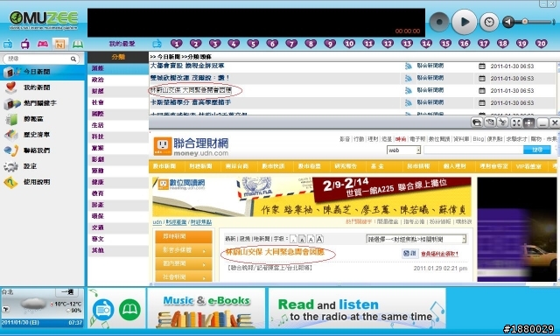Screen dimensions: 560x336
Task: Select the 社會 category
Action: tap(118, 102)
